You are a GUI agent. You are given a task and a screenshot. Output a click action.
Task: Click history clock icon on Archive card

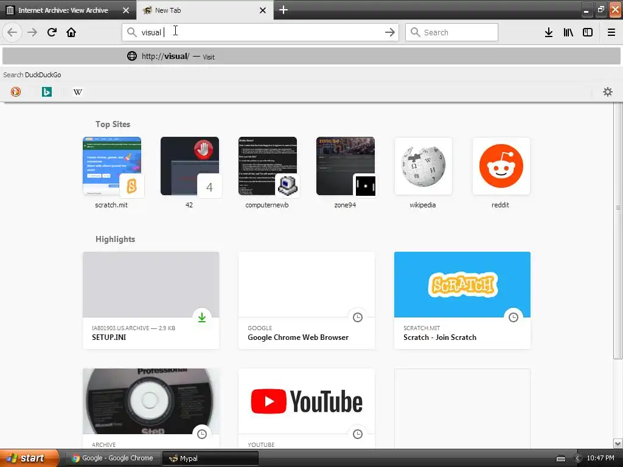[202, 434]
